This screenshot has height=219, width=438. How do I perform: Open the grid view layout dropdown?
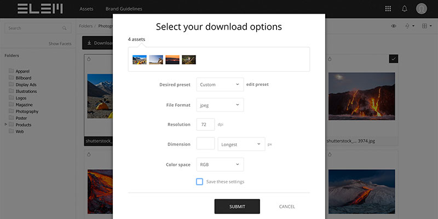click(427, 26)
